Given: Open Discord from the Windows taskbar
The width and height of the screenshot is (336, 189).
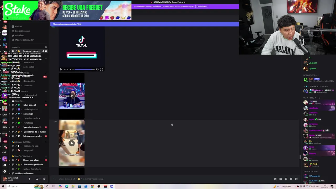Looking at the screenshot, I should [112, 186].
